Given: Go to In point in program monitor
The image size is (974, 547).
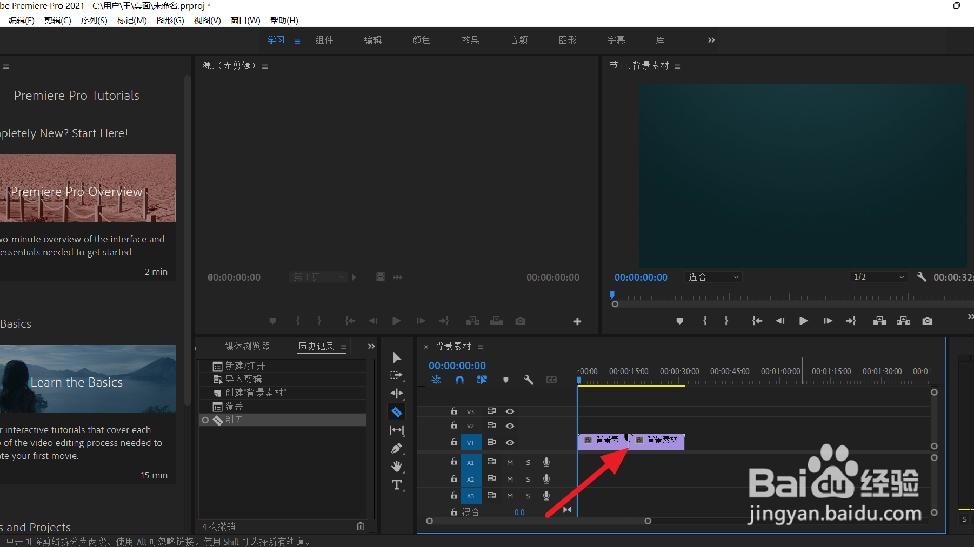Looking at the screenshot, I should pyautogui.click(x=757, y=321).
